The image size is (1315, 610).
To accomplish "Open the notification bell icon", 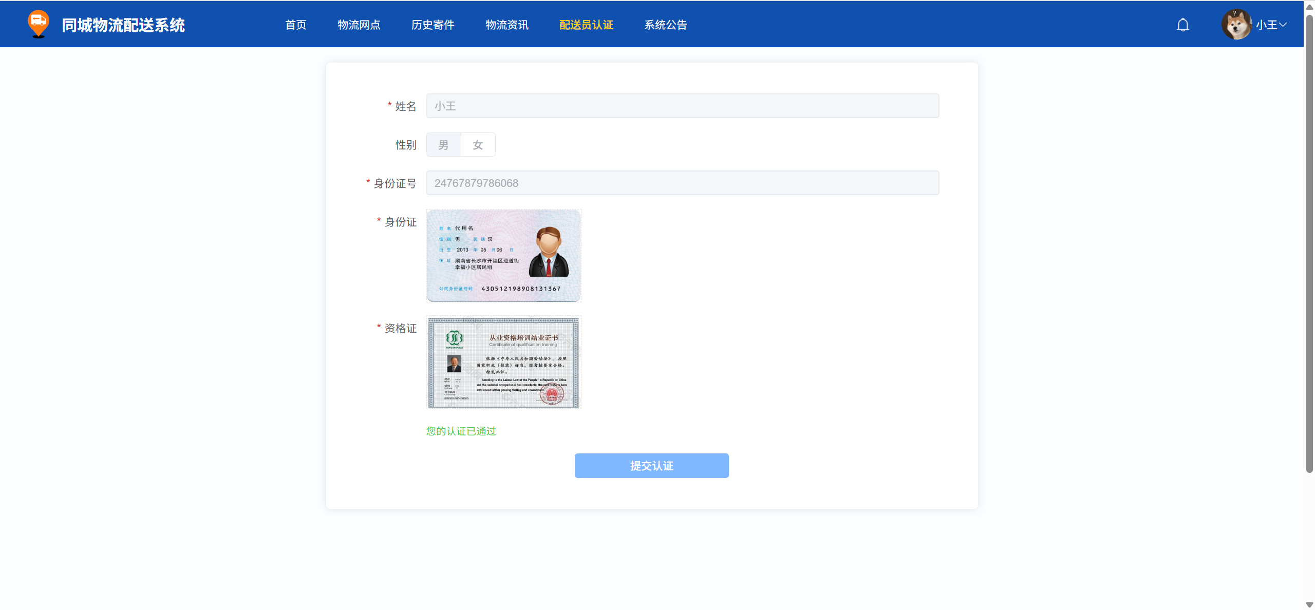I will point(1182,25).
